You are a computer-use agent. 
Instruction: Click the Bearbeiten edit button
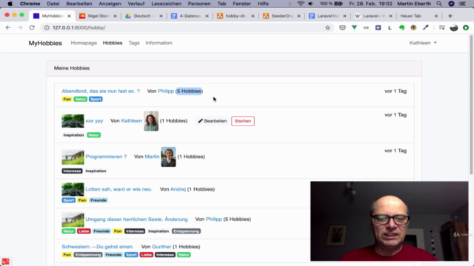point(213,121)
